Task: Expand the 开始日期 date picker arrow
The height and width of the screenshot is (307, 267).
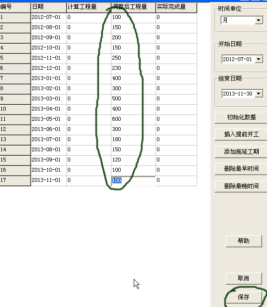Action: (x=259, y=59)
